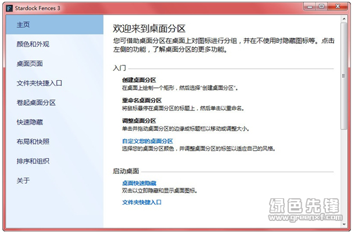Viewport: 355px width, 232px height.
Task: Click the 启动桌面 section label
Action: (126, 171)
